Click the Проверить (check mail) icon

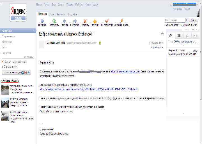[54, 21]
